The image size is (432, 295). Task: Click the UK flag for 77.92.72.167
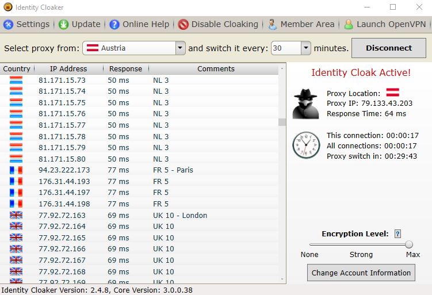click(16, 260)
